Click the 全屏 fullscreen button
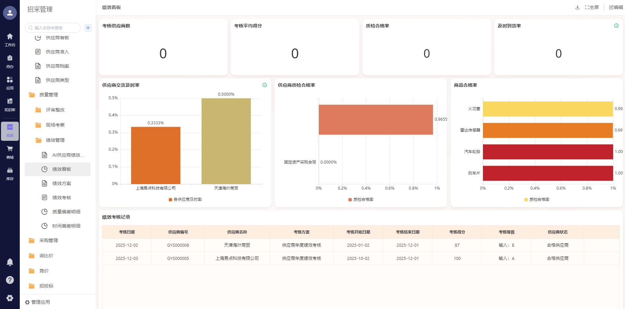The height and width of the screenshot is (309, 625). pyautogui.click(x=592, y=7)
